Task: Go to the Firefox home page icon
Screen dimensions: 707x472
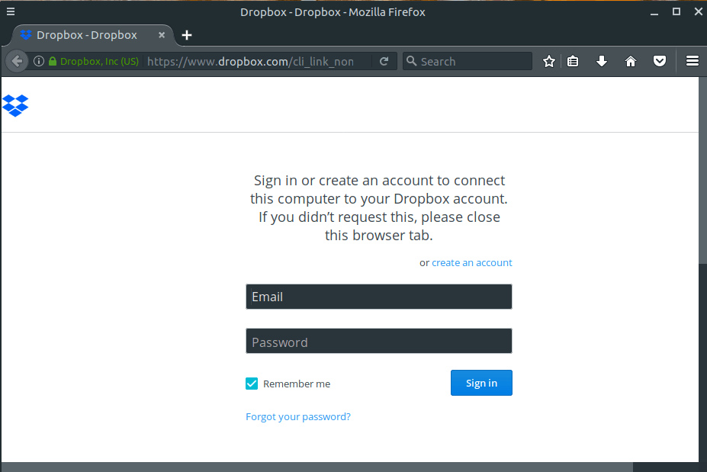Action: tap(631, 62)
